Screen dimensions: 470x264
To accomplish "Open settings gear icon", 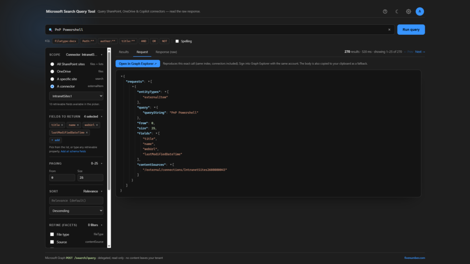I will coord(408,11).
